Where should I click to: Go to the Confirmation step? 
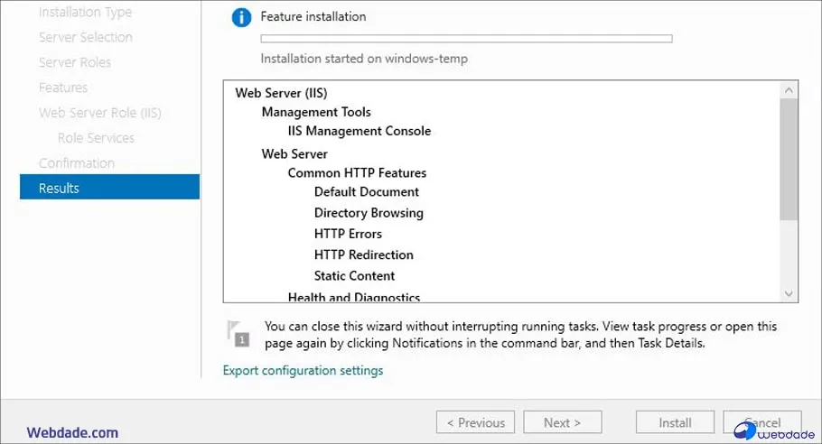coord(77,163)
